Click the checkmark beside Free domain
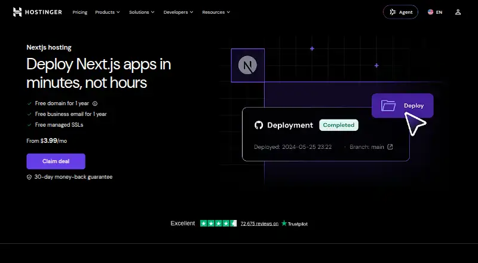 click(x=29, y=103)
